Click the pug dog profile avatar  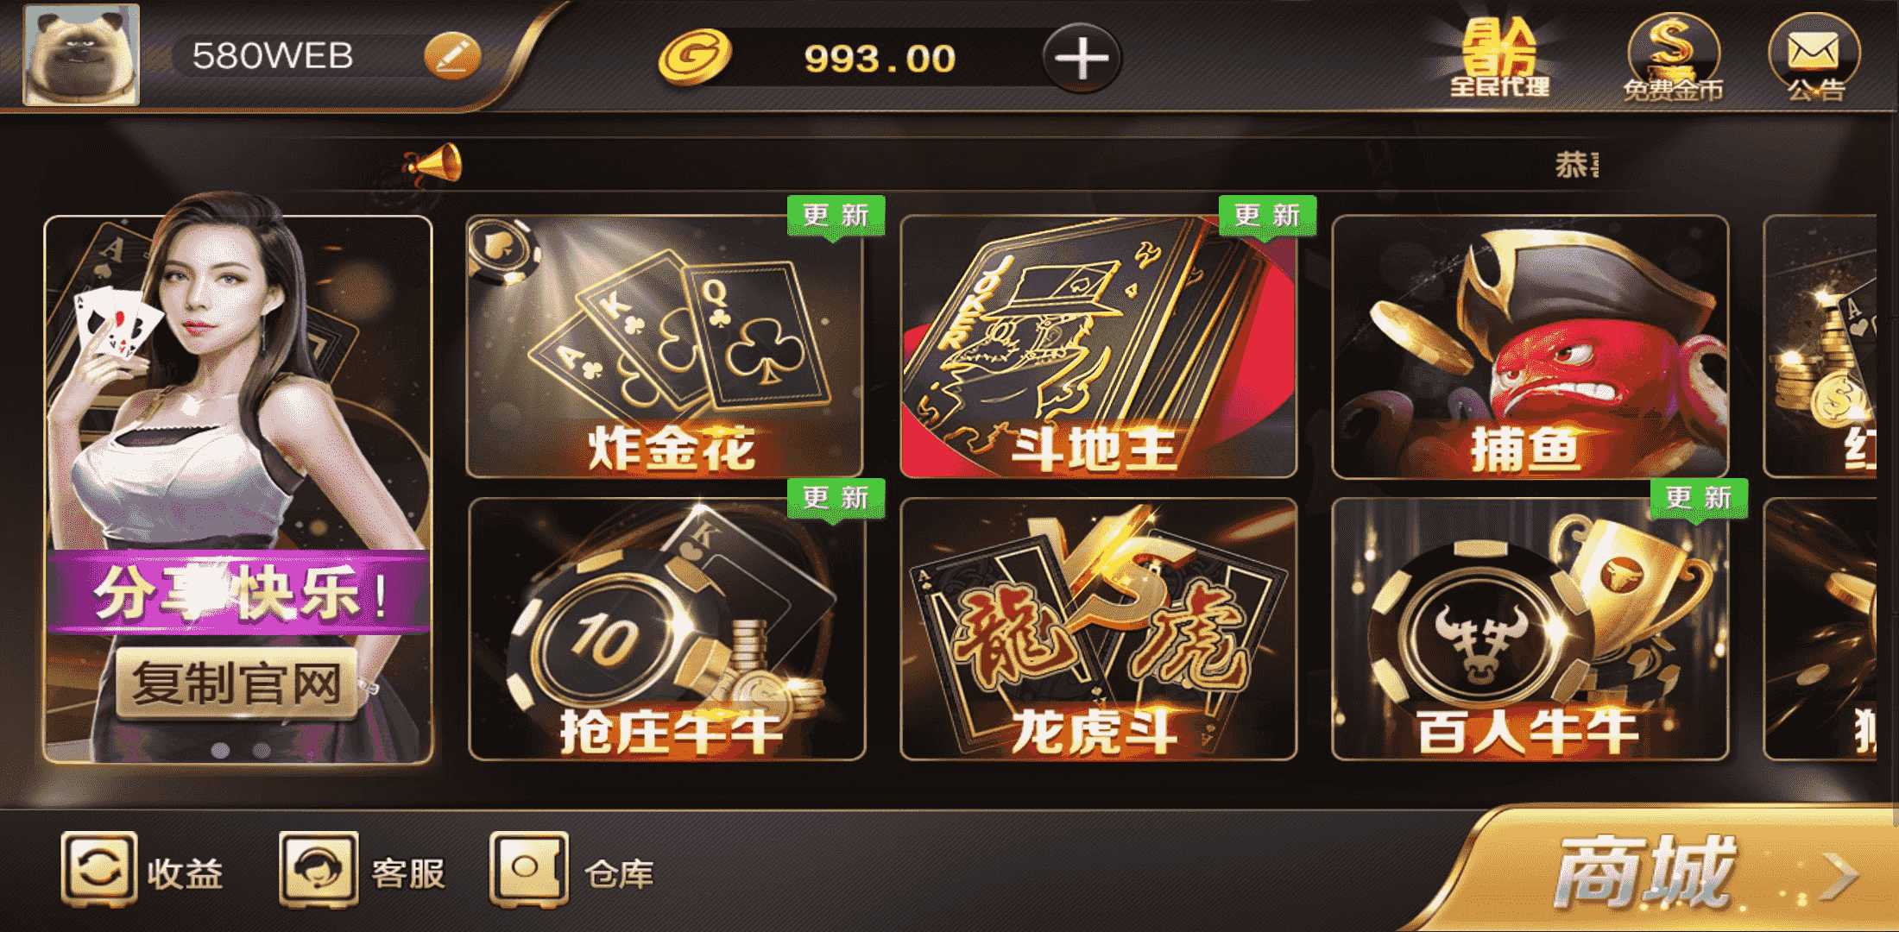(x=81, y=55)
